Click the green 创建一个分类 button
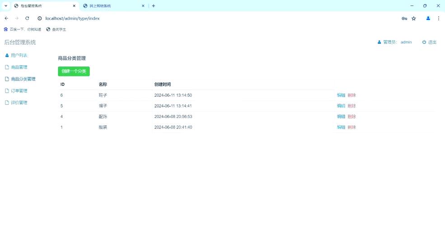The image size is (445, 226). (x=74, y=71)
